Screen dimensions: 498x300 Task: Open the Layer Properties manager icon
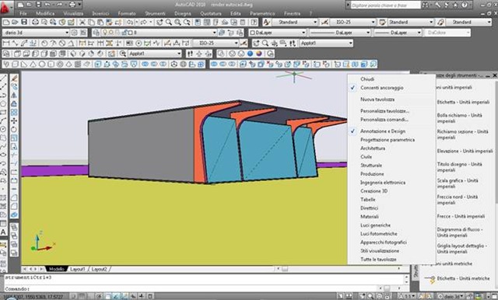coord(96,33)
